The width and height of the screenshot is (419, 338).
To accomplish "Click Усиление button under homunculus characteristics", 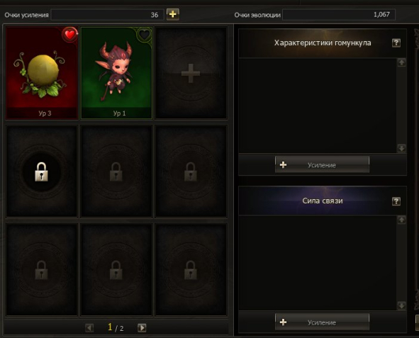I will pos(322,164).
